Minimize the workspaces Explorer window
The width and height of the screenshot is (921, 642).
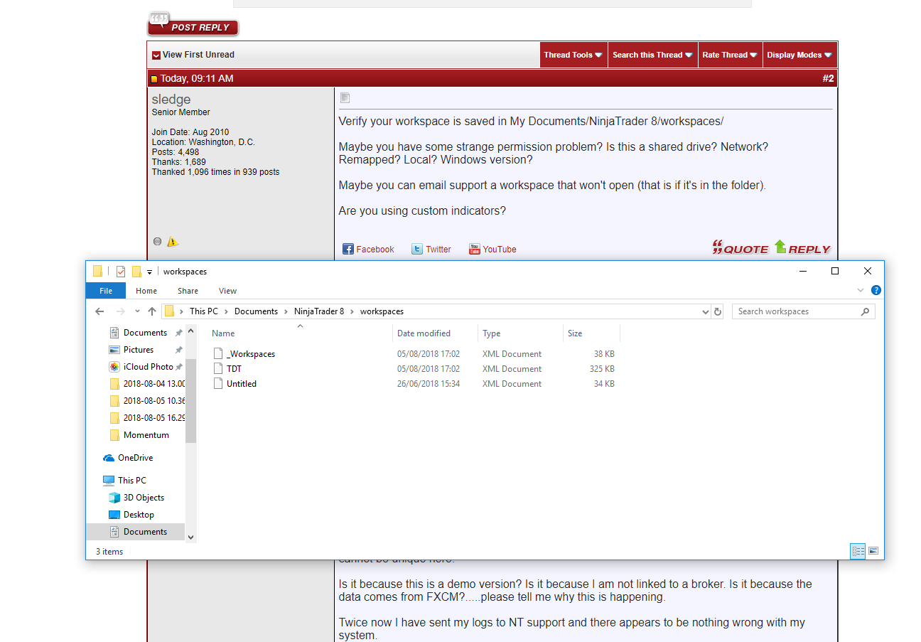(x=802, y=271)
